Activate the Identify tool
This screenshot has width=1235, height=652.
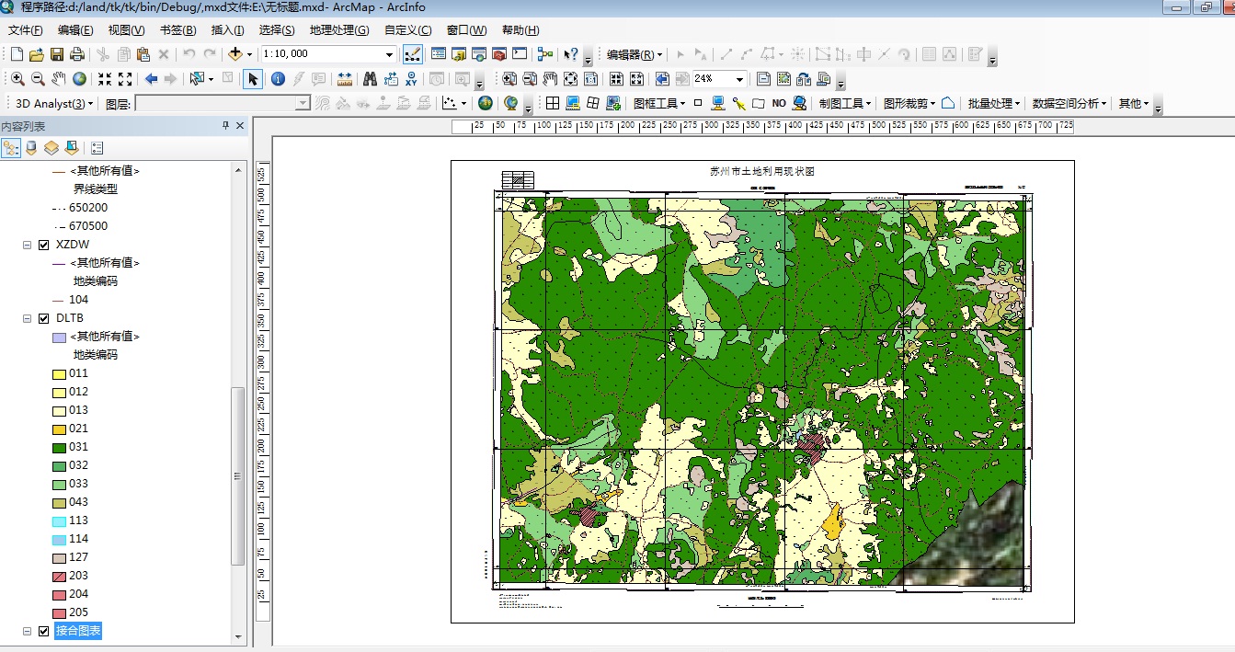tap(278, 79)
